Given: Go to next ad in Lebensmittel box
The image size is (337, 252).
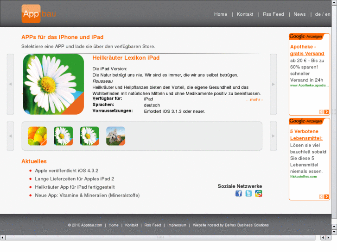Looking at the screenshot, I should 326,197.
